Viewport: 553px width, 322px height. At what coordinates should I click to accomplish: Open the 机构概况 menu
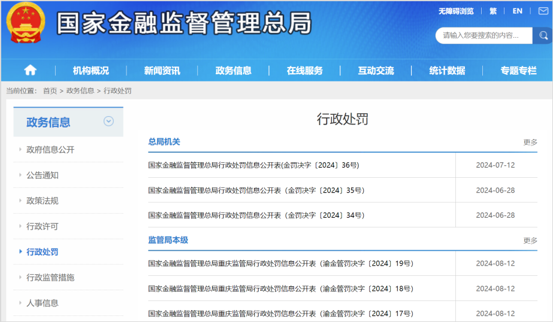[91, 71]
